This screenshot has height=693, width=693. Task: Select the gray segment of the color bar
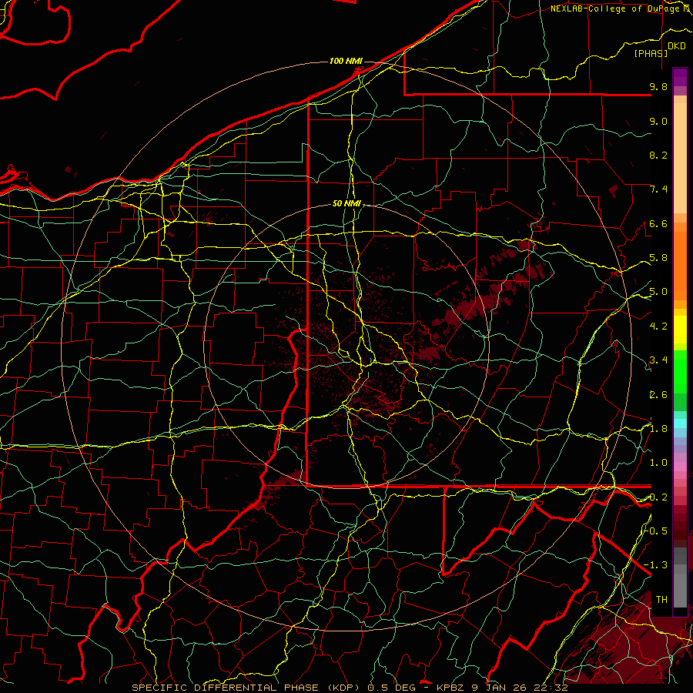point(680,578)
